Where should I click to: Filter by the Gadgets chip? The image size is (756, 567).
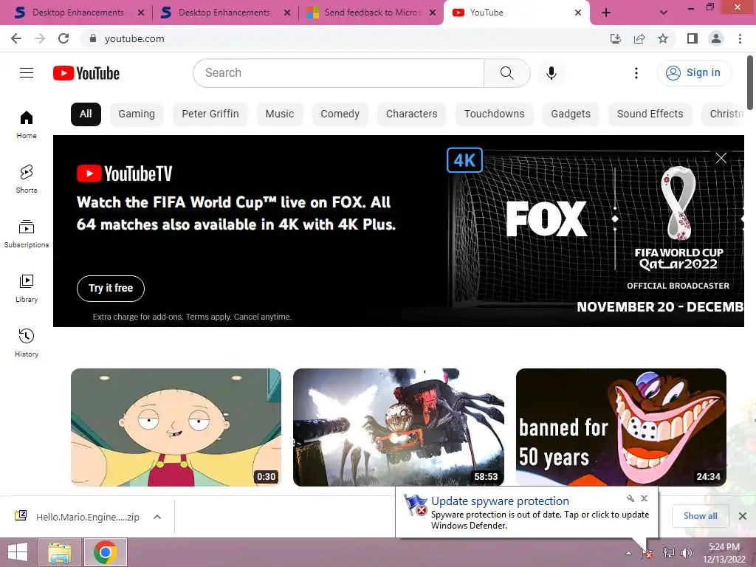coord(571,114)
